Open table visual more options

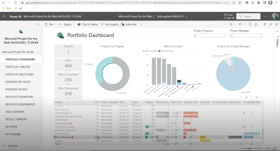[262, 97]
